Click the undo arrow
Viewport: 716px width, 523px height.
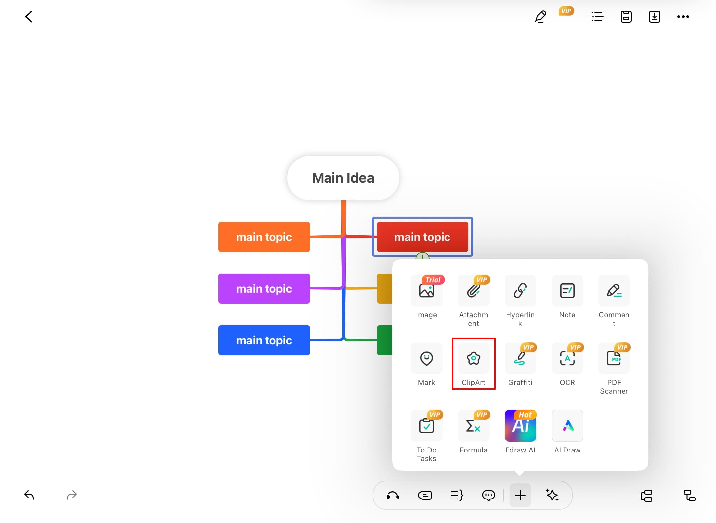coord(29,495)
